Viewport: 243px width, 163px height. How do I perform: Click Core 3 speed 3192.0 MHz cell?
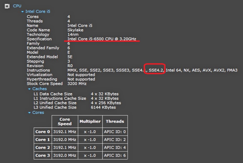click(65, 155)
